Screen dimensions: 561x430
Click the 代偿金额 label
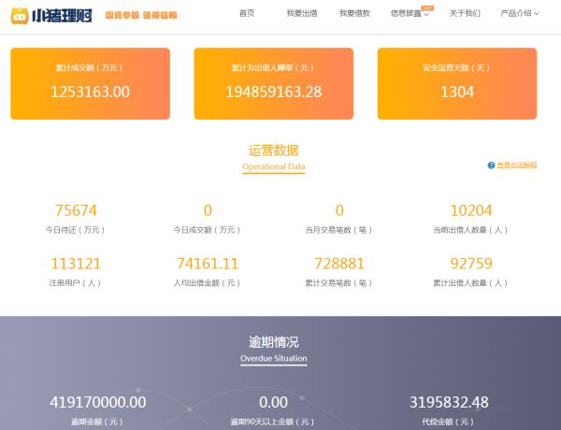448,422
